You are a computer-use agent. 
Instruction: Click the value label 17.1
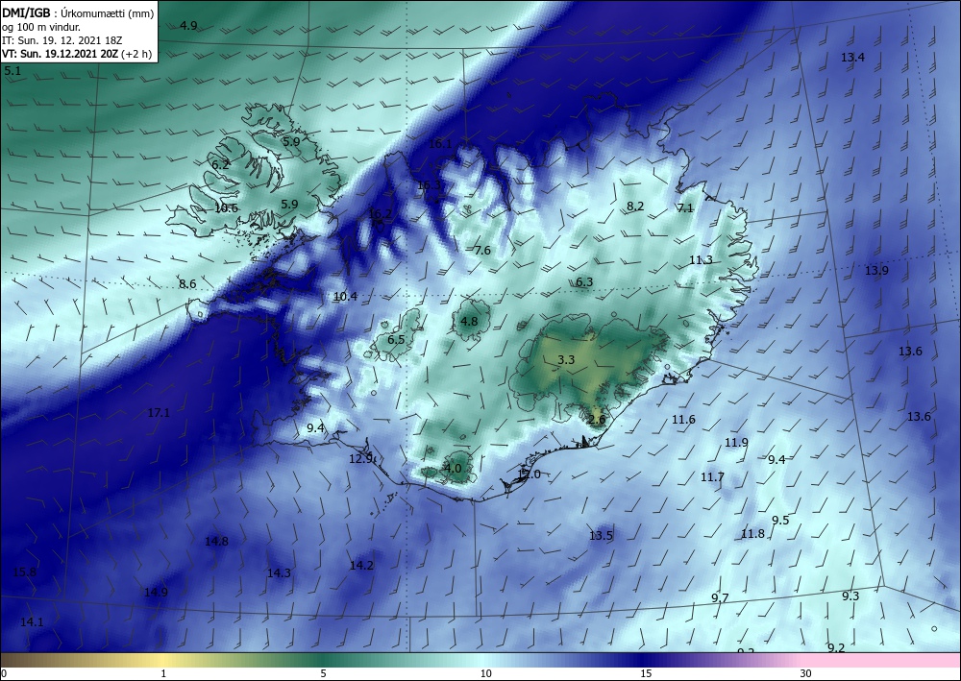tap(159, 413)
